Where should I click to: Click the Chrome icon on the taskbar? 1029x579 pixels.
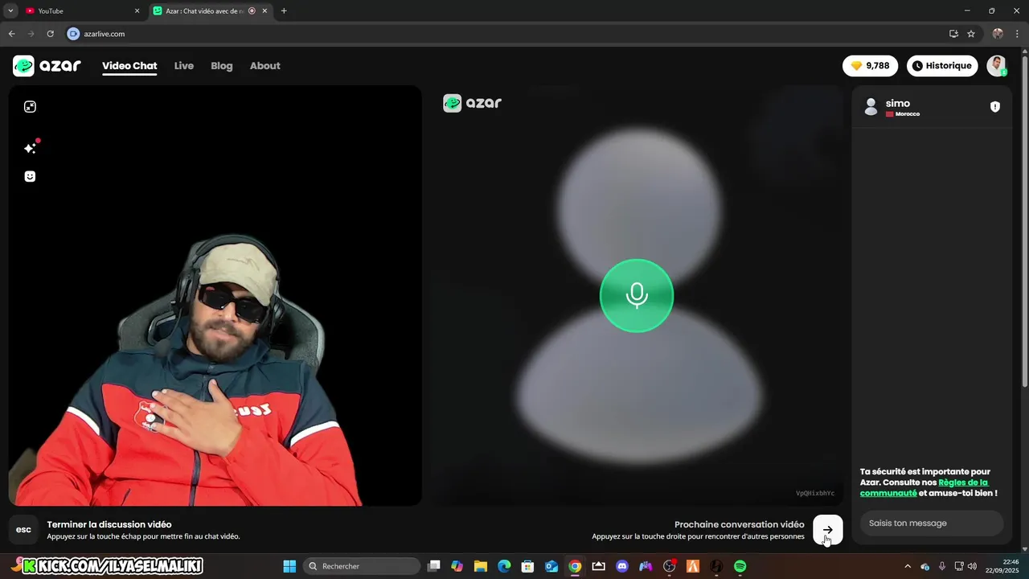point(575,566)
